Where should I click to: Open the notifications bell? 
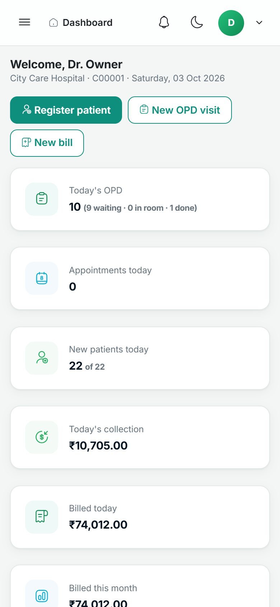click(x=164, y=22)
